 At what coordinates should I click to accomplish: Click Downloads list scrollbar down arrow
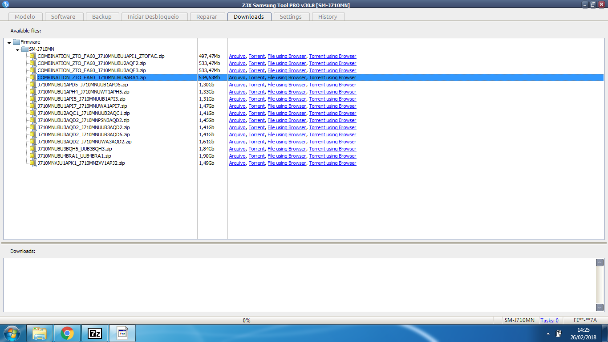click(x=600, y=307)
